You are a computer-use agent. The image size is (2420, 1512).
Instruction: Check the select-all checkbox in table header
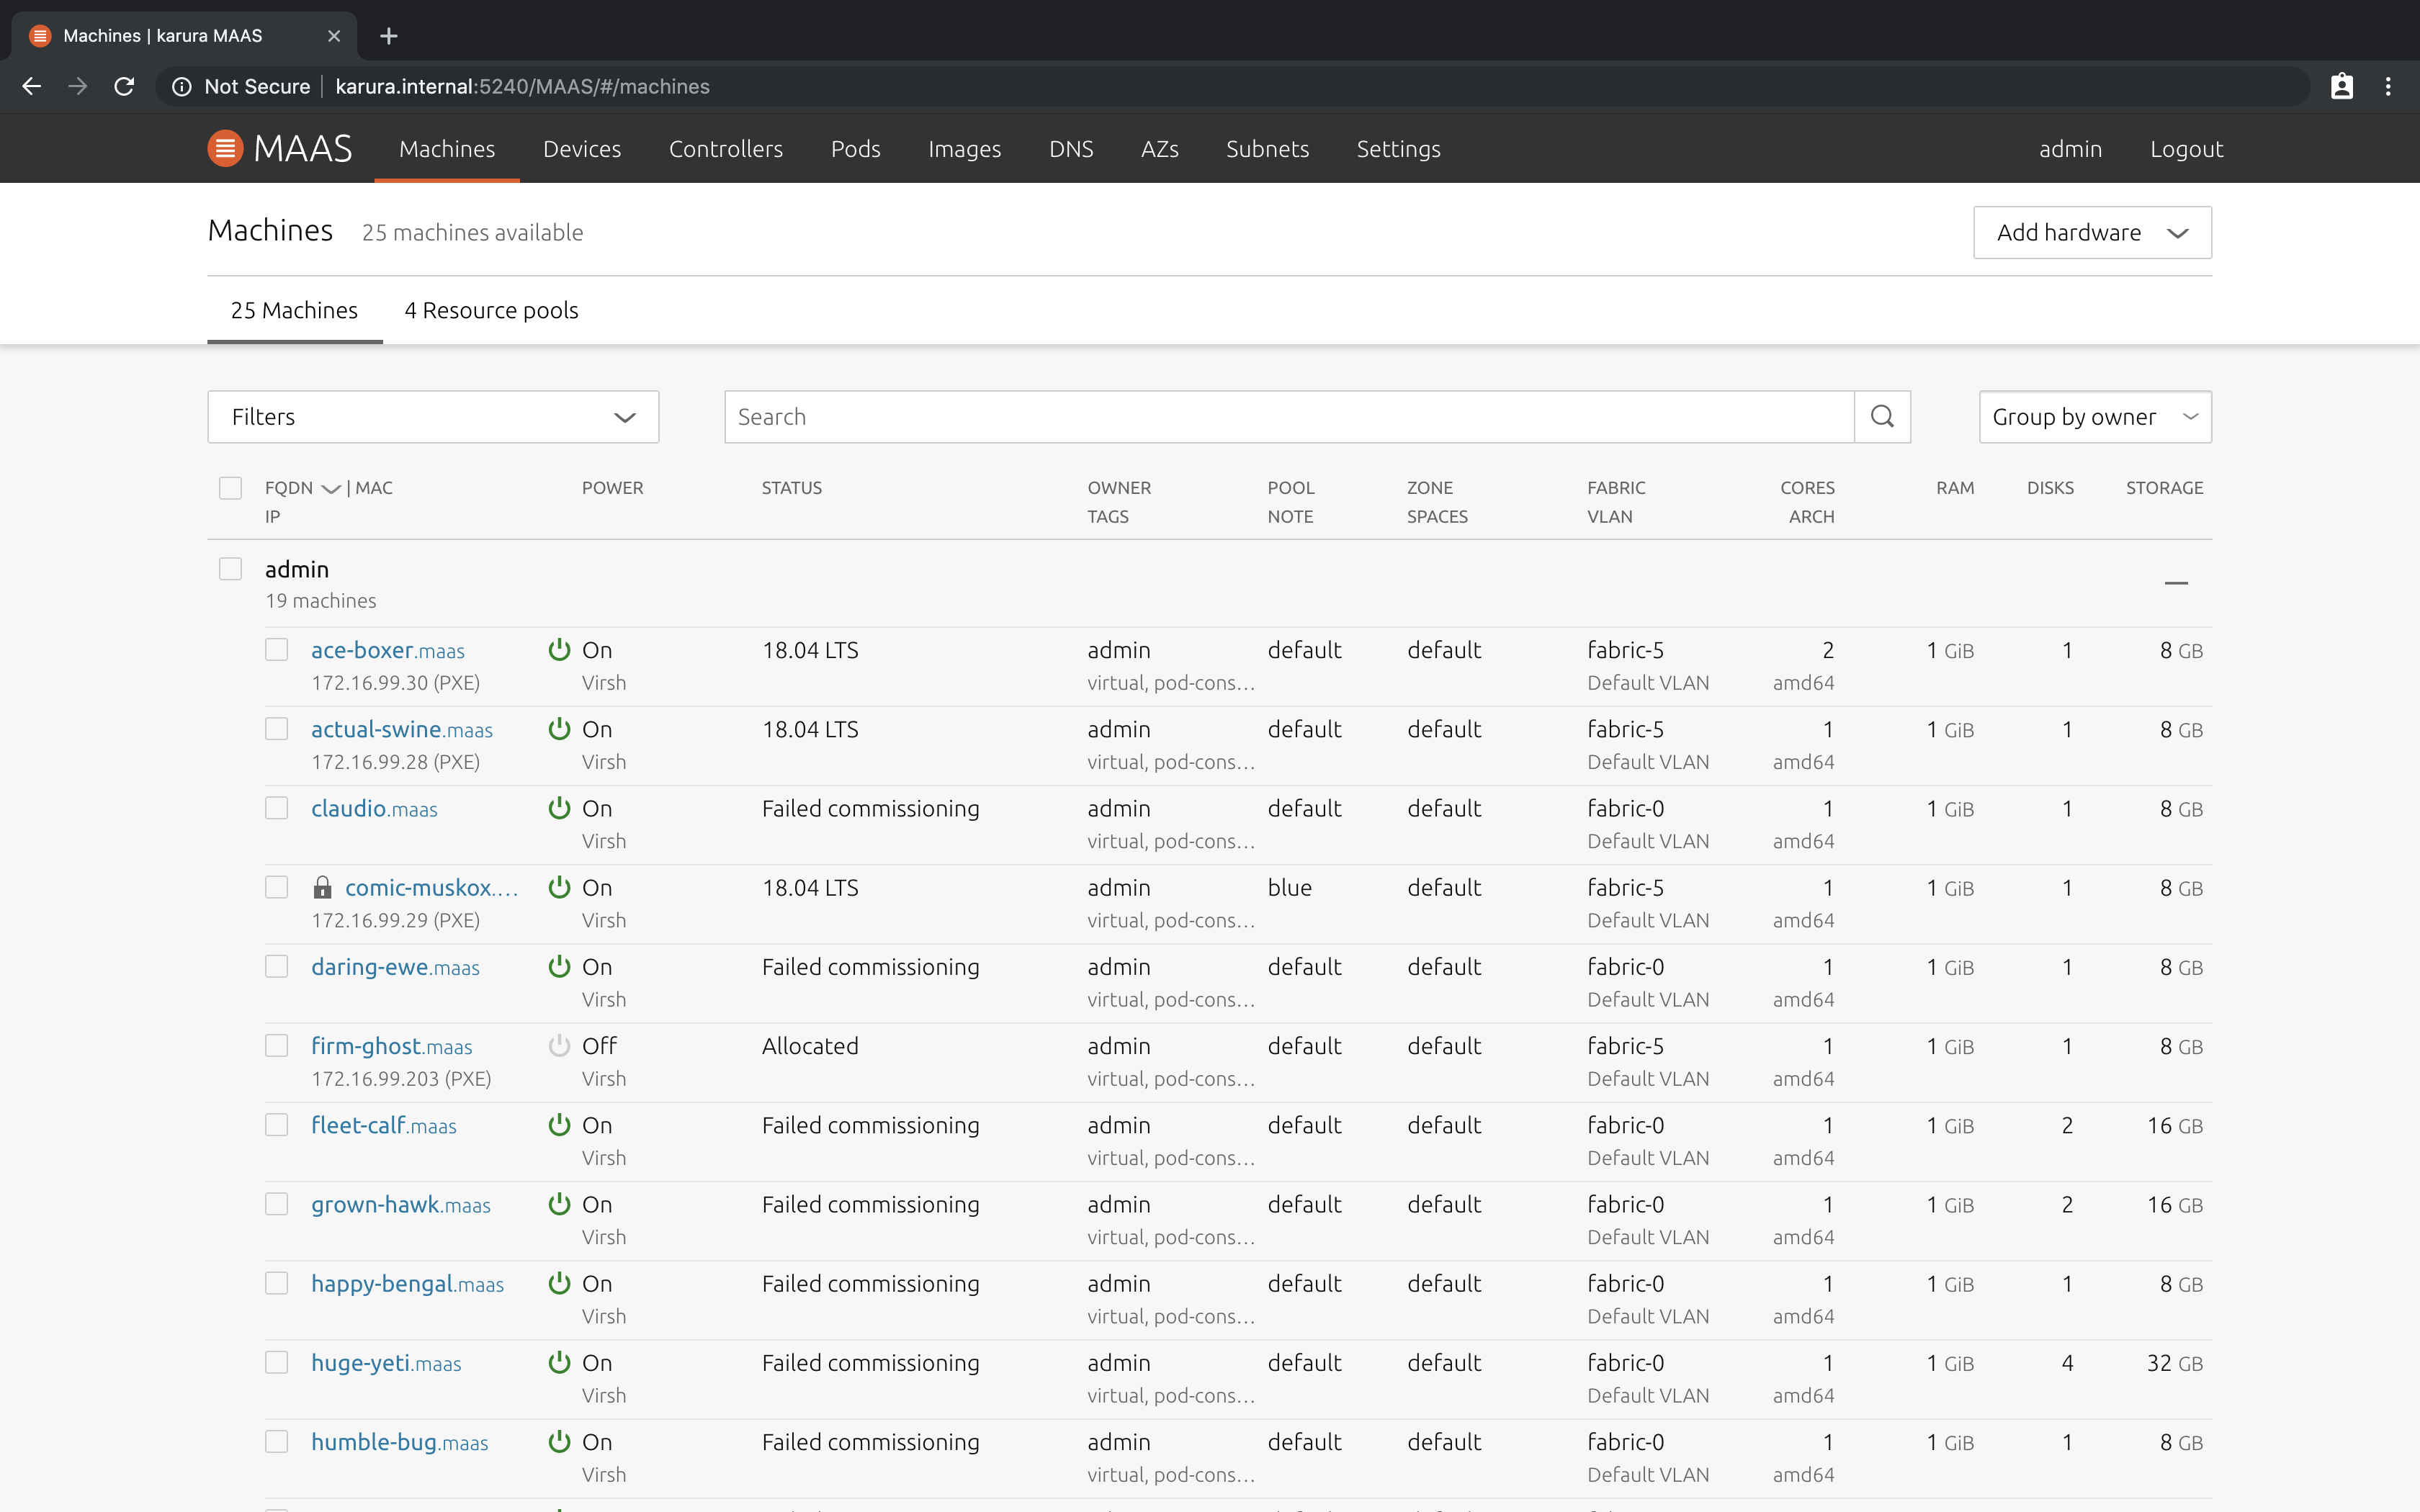click(231, 488)
